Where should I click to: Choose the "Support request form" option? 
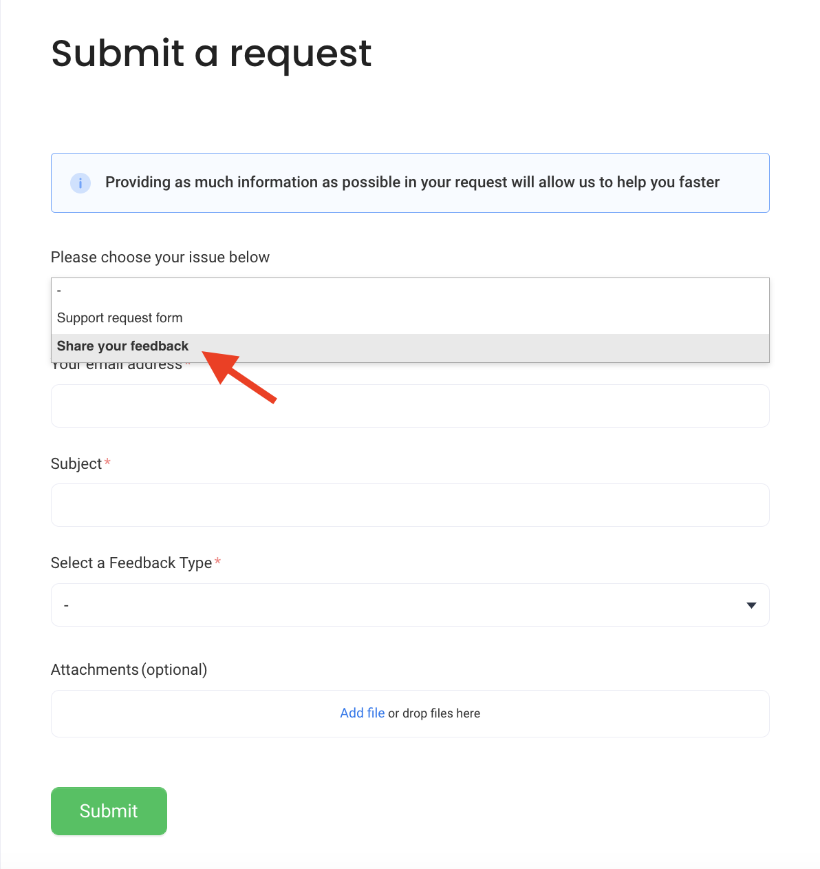(x=410, y=318)
